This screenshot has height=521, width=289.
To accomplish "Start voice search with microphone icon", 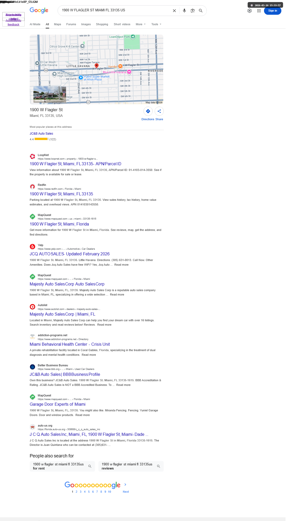I will click(x=184, y=11).
